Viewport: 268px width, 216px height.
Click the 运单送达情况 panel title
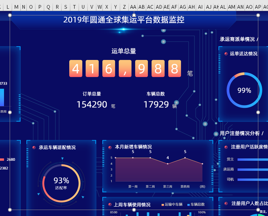click(243, 54)
